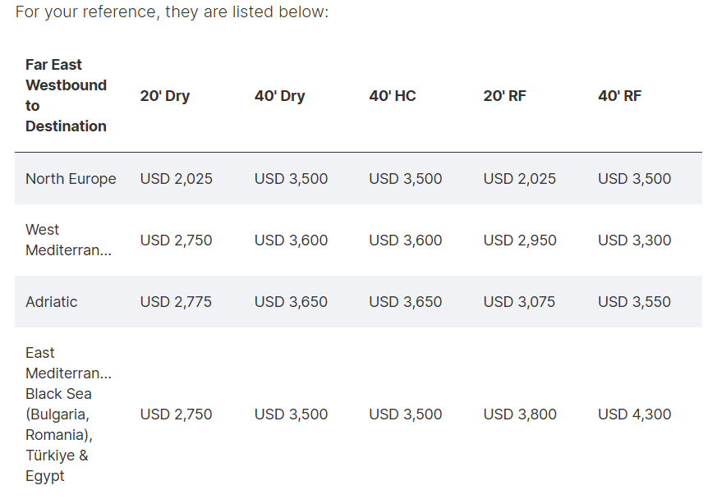Click the 40' HC column header
This screenshot has height=499, width=717.
pyautogui.click(x=393, y=96)
